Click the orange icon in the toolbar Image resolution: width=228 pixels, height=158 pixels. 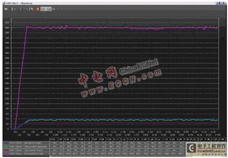point(38,9)
